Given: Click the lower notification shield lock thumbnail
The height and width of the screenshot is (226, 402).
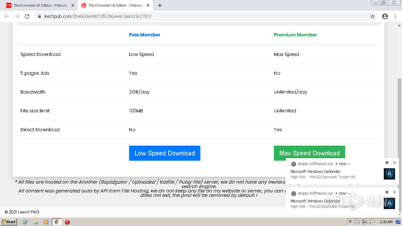Looking at the screenshot, I should (389, 203).
